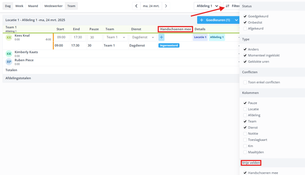Toggle the Onbeslist status checkbox
Image resolution: width=305 pixels, height=175 pixels.
tap(245, 23)
